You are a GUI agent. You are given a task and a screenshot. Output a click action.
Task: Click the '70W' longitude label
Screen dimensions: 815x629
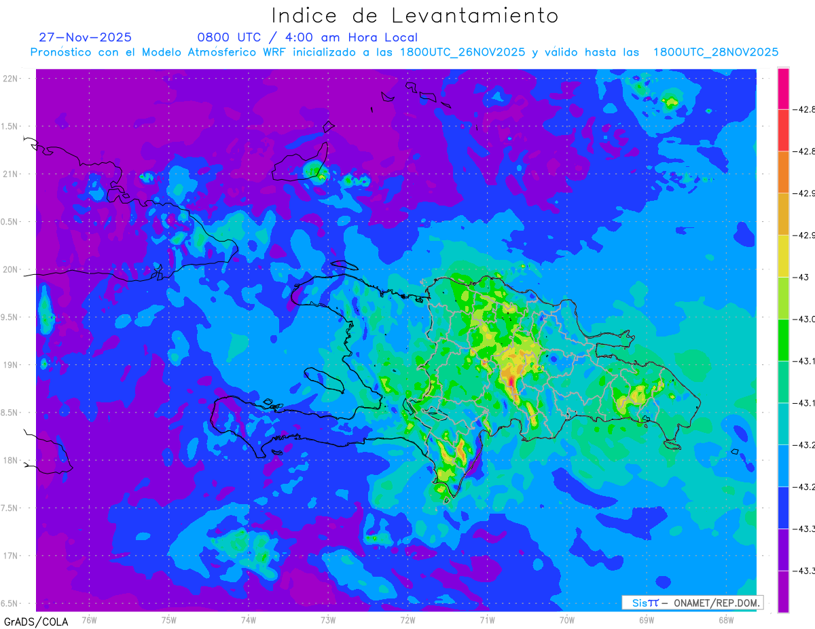567,620
